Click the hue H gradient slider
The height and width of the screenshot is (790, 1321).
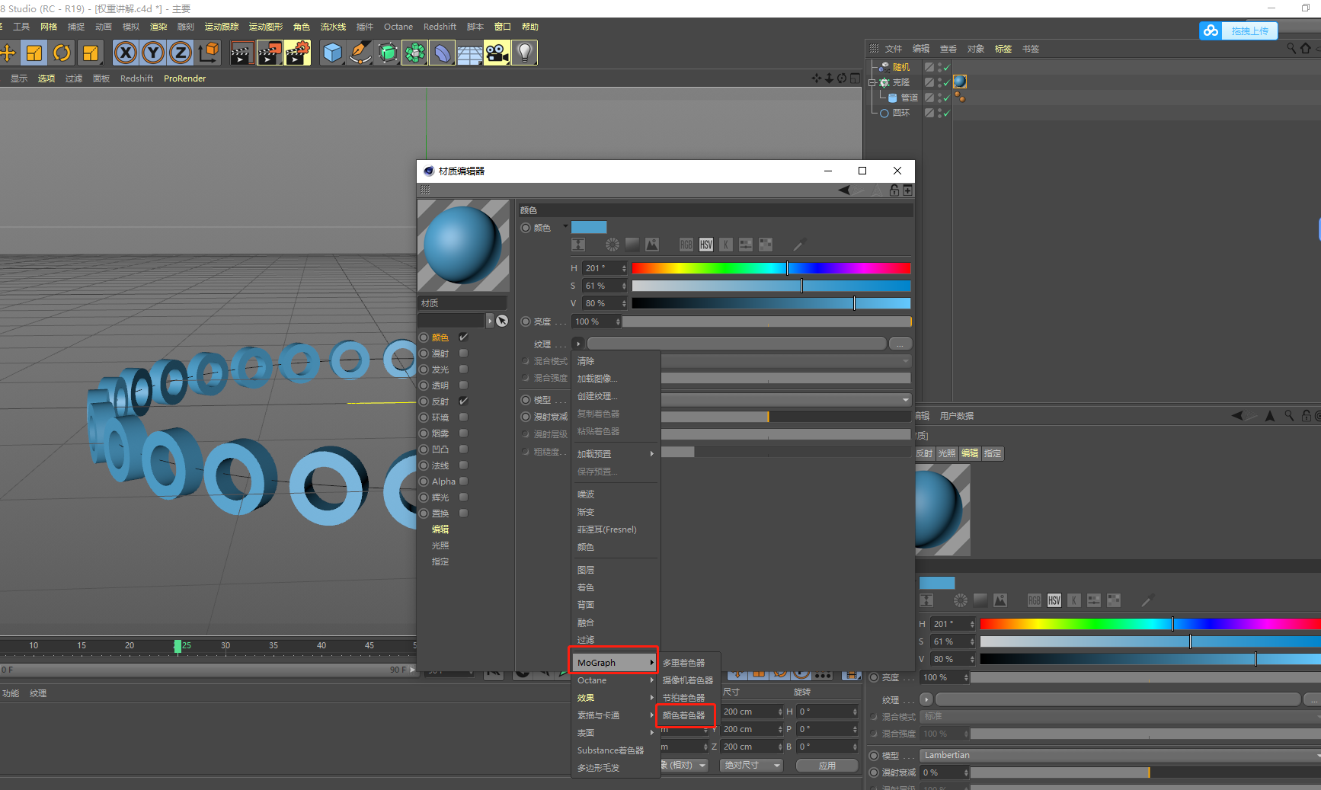pyautogui.click(x=770, y=268)
